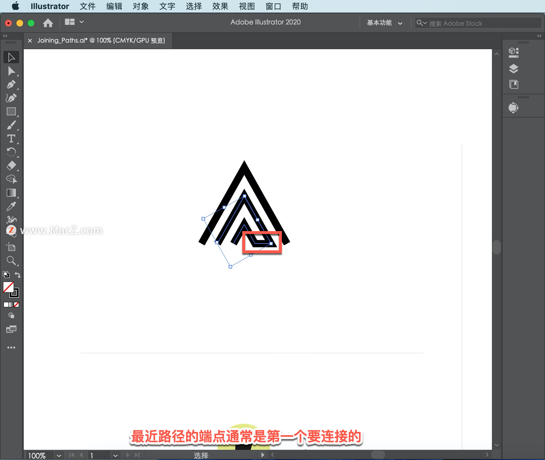The height and width of the screenshot is (460, 545).
Task: Swap fill and stroke colors
Action: coord(18,275)
